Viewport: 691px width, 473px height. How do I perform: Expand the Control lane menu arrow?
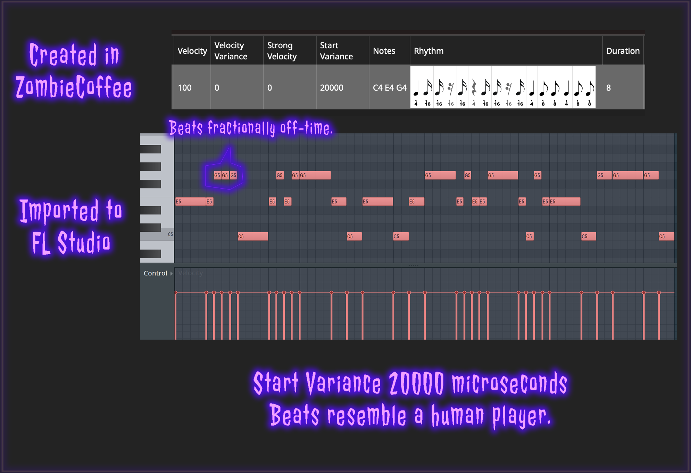click(x=171, y=274)
